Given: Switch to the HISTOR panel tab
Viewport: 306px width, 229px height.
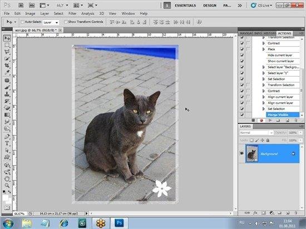Looking at the screenshot, I should point(269,33).
